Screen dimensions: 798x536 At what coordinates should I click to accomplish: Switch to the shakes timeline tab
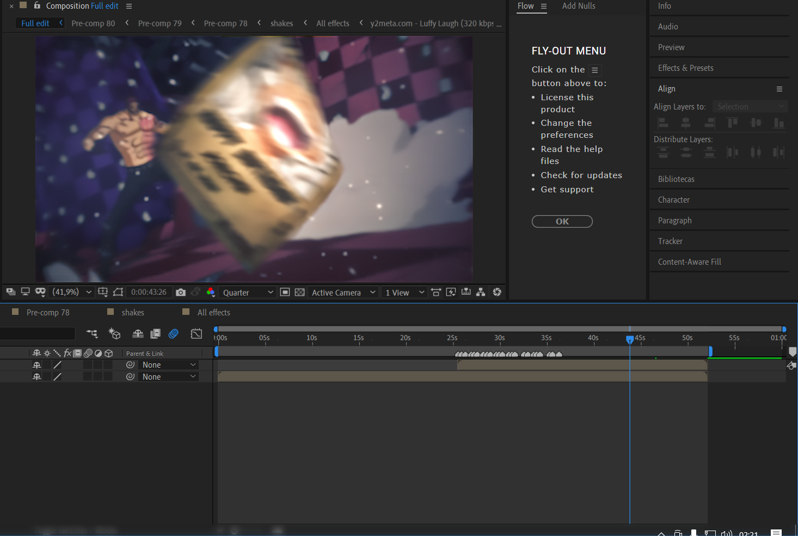coord(133,313)
